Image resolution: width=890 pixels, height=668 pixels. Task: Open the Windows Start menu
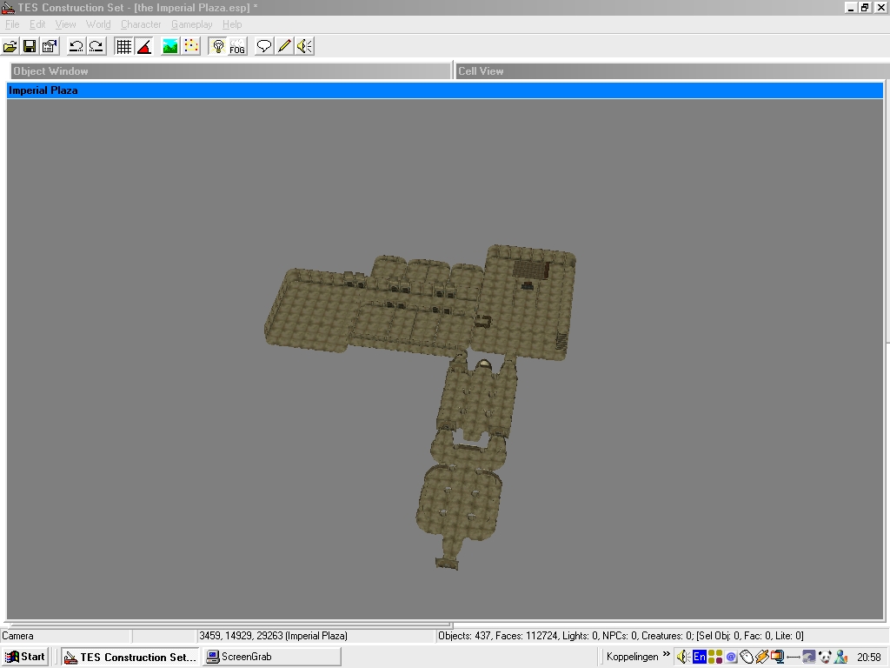pyautogui.click(x=25, y=657)
